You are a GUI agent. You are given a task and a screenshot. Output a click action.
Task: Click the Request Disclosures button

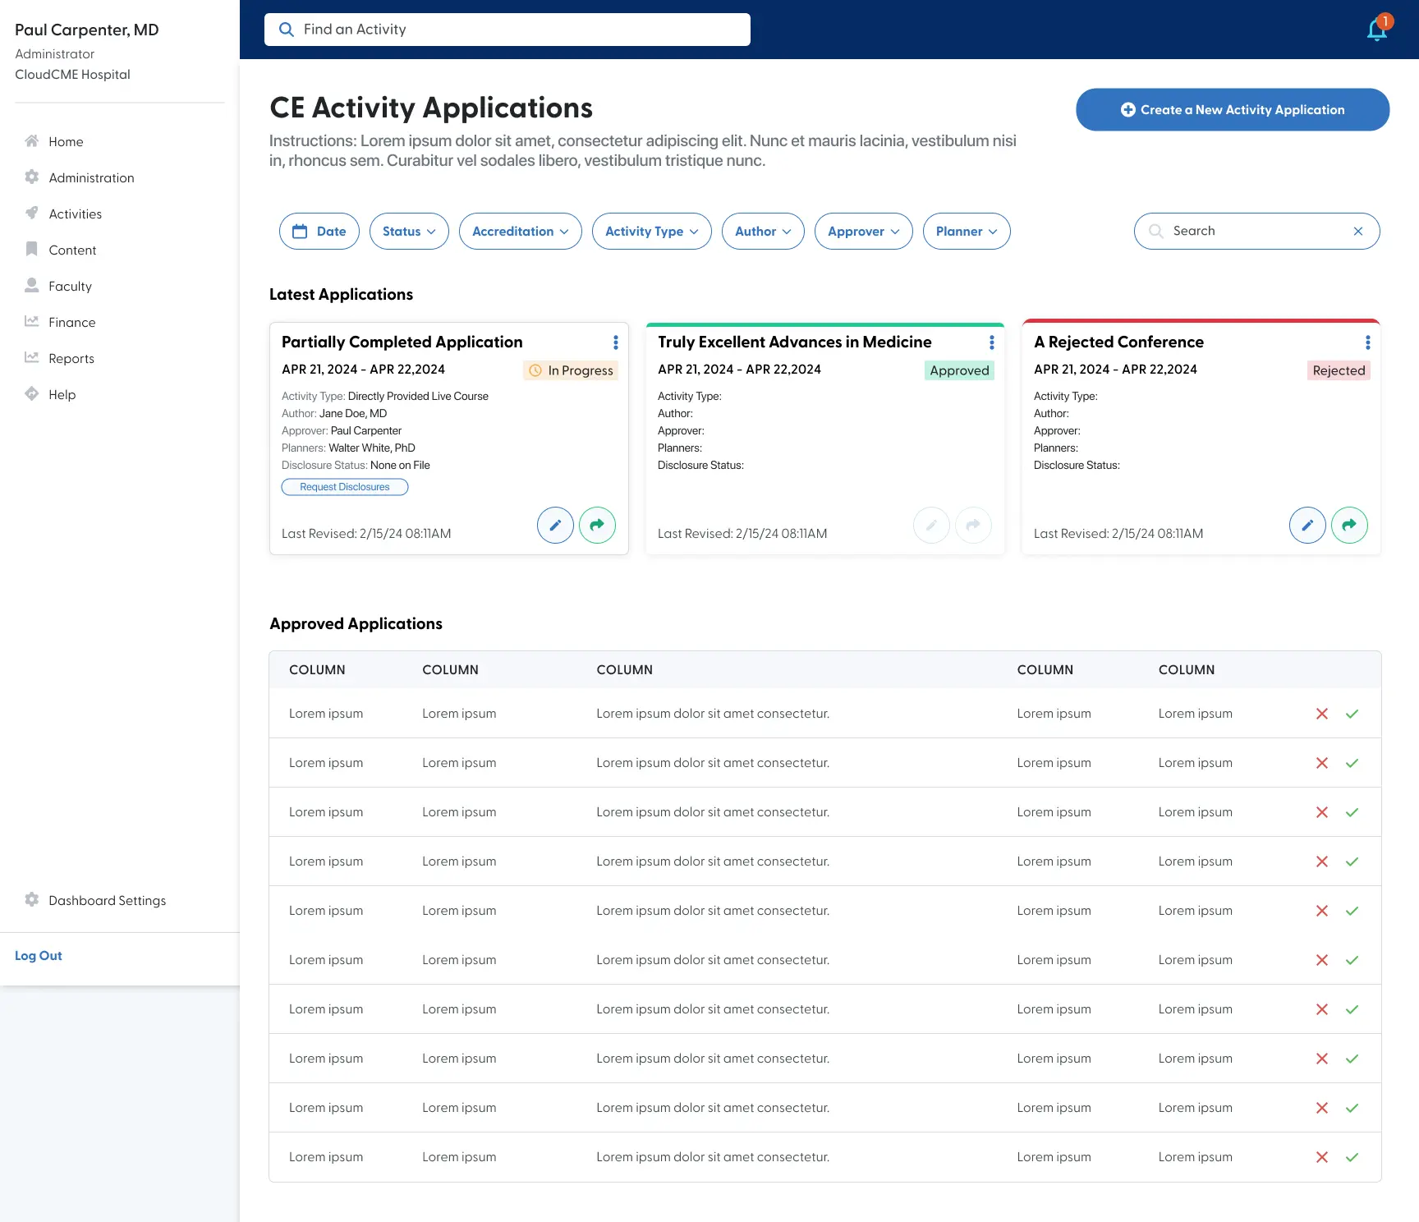pos(345,487)
